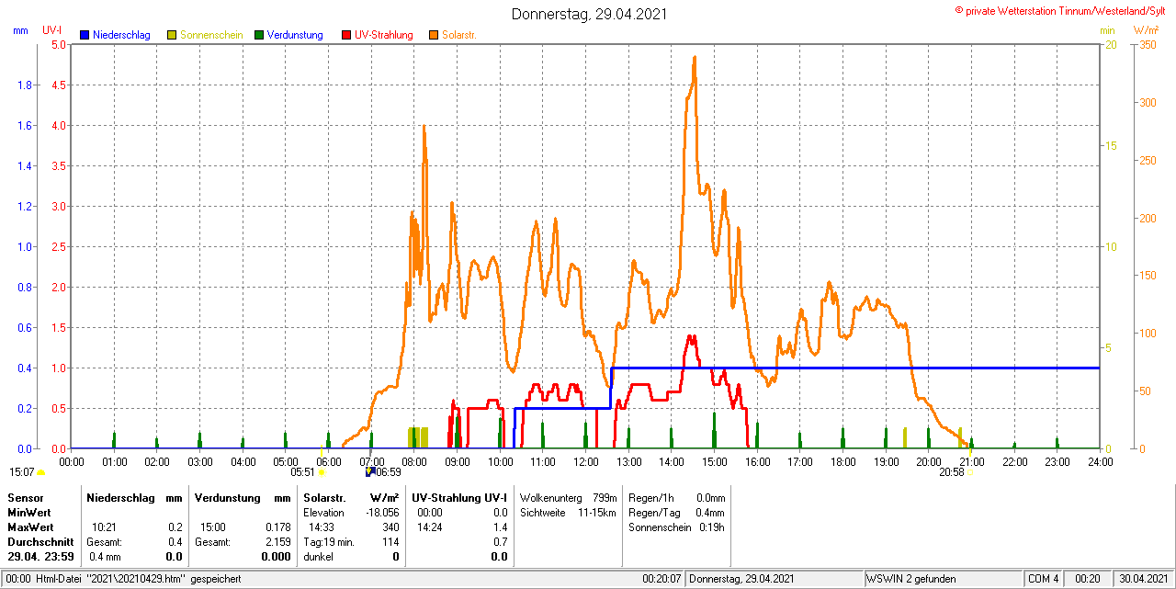Click the 00:20 status bar field
This screenshot has height=589, width=1176.
[1088, 579]
